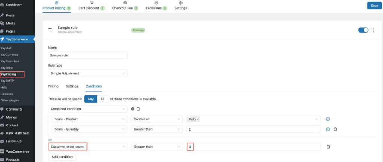Open the Product Pricing tab

[56, 6]
